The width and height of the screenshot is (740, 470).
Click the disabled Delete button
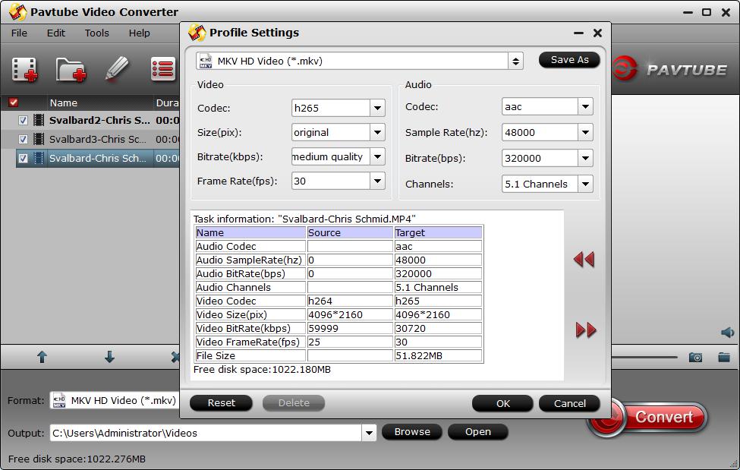[x=294, y=403]
